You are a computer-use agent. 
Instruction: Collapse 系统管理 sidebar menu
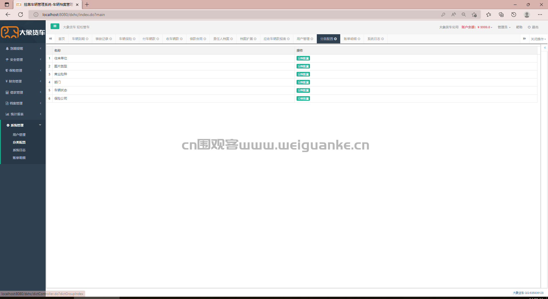(x=23, y=125)
